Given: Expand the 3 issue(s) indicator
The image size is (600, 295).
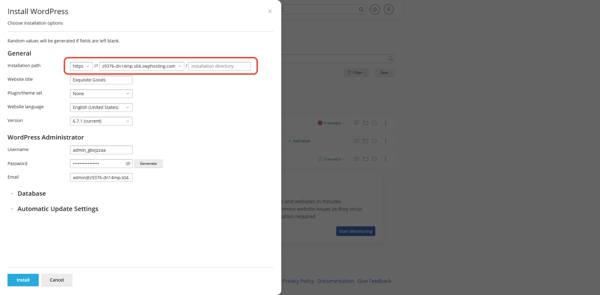Looking at the screenshot, I should coord(331,159).
